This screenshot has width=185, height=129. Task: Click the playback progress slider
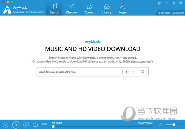102,127
